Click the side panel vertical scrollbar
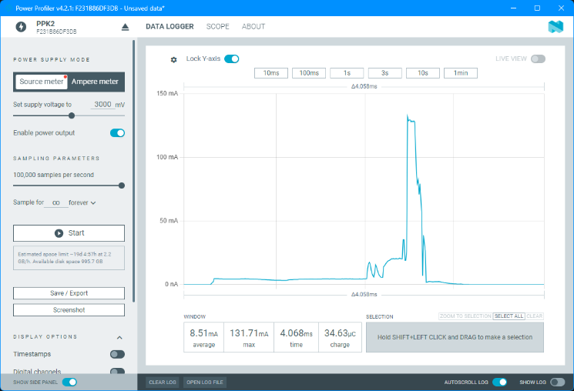The width and height of the screenshot is (574, 391). (x=133, y=171)
